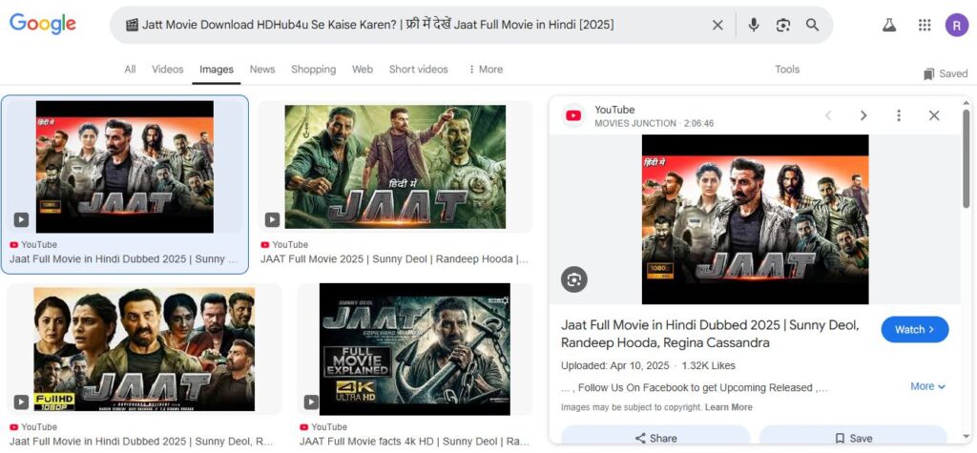Click the play badge on the first JAAT thumbnail
Viewport: 977px width, 453px height.
[21, 219]
